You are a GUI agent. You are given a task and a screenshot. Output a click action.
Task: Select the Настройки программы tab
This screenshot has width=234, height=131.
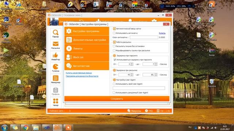87,31
